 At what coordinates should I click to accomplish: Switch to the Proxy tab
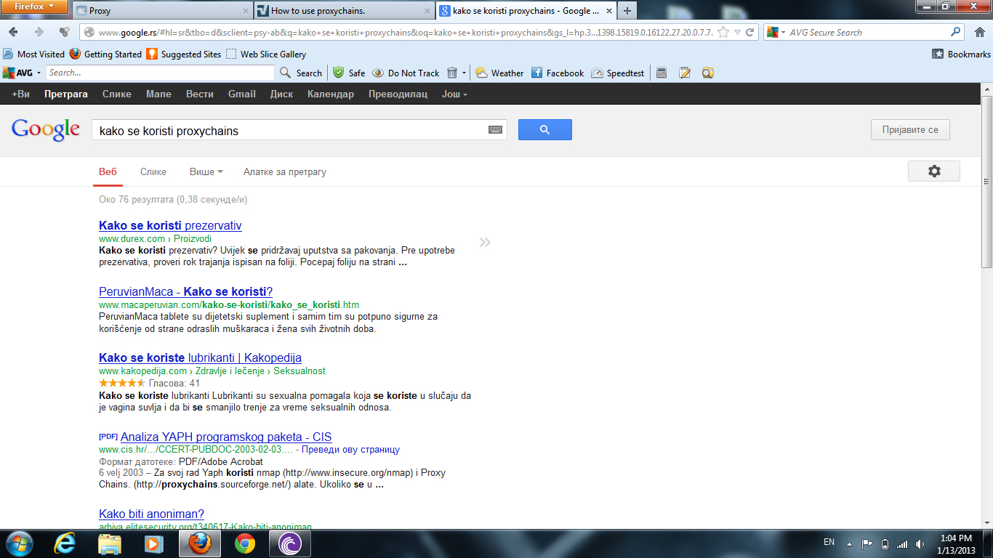(x=161, y=11)
